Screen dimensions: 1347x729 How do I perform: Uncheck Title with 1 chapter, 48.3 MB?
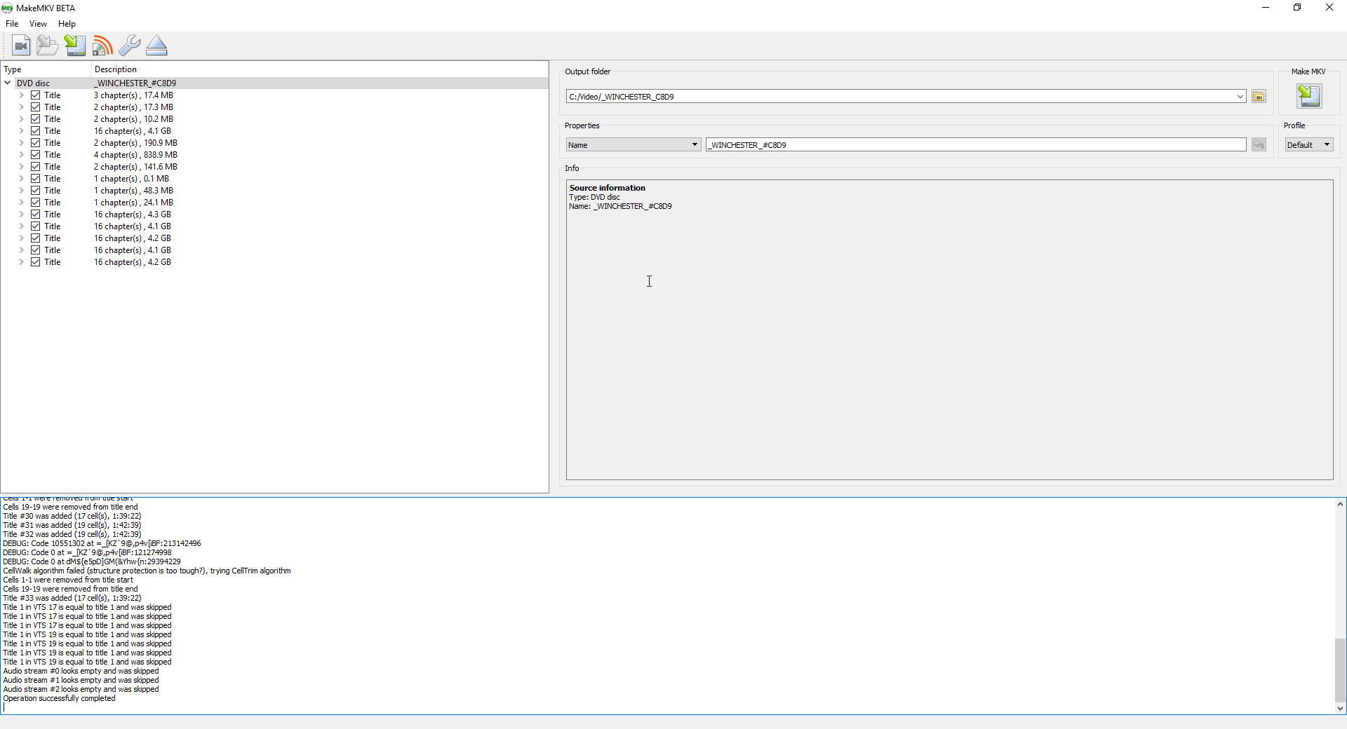click(35, 191)
